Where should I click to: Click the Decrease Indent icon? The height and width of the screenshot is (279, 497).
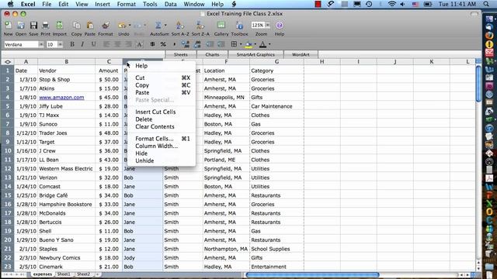(210, 44)
